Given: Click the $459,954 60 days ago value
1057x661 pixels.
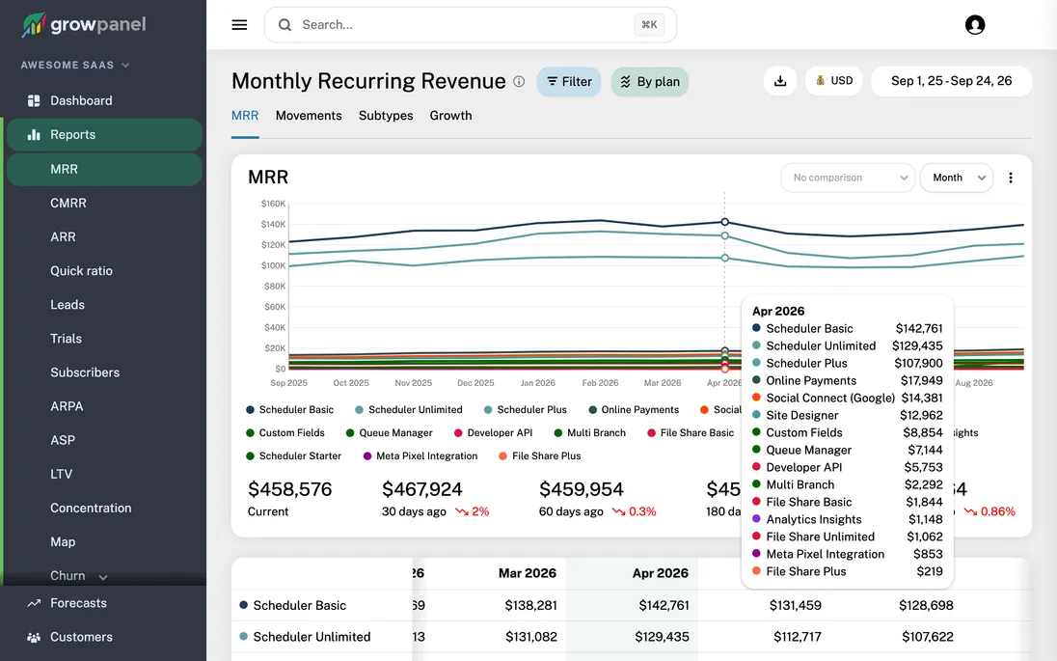Looking at the screenshot, I should coord(582,489).
